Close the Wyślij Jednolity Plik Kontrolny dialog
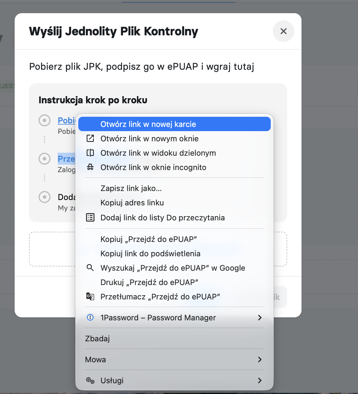Screen dimensions: 358x394 (284, 31)
